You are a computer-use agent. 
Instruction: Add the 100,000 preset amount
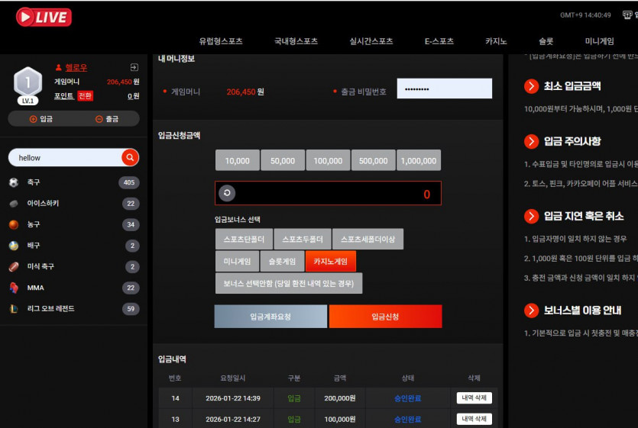(x=328, y=160)
